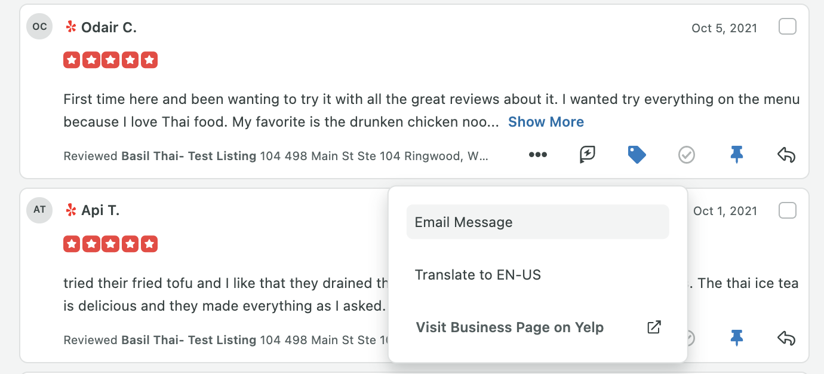Click the five-star rating on Api T.'s review
The image size is (824, 374).
(x=110, y=244)
